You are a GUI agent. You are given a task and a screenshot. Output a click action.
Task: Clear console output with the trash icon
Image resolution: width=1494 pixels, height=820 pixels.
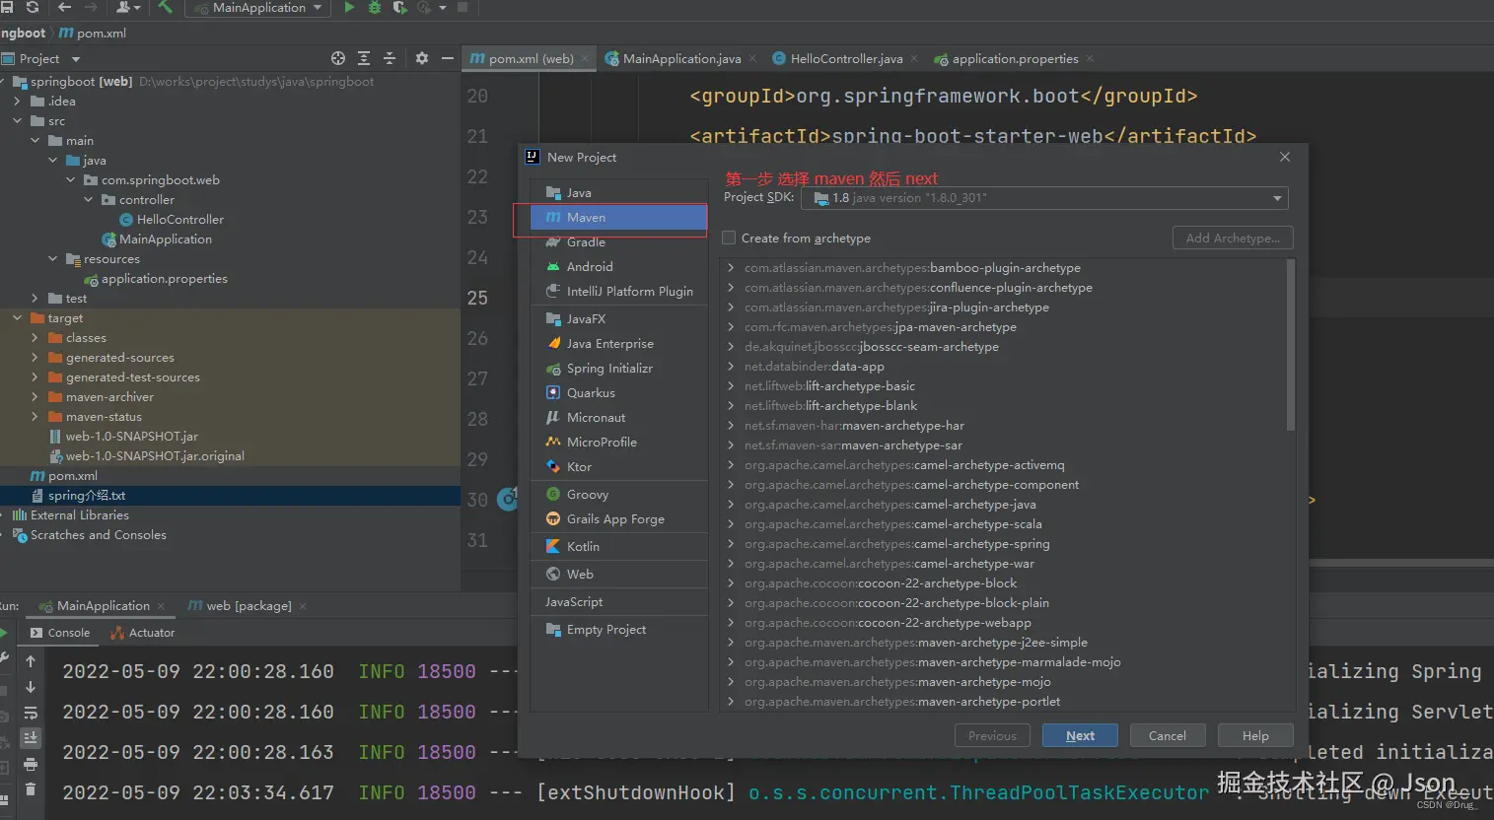pyautogui.click(x=31, y=788)
